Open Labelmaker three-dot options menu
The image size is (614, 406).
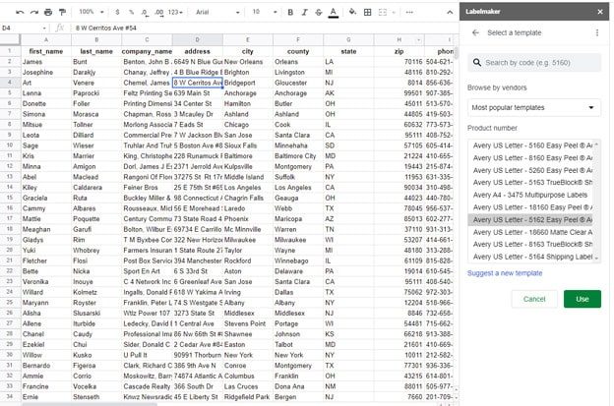597,32
